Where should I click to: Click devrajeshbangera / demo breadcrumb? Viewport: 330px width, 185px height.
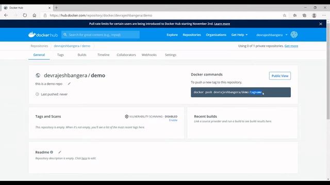72,46
